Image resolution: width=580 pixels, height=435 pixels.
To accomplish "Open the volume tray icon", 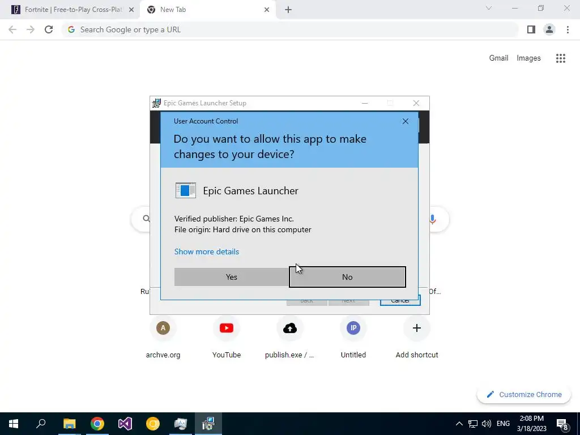I will (487, 424).
